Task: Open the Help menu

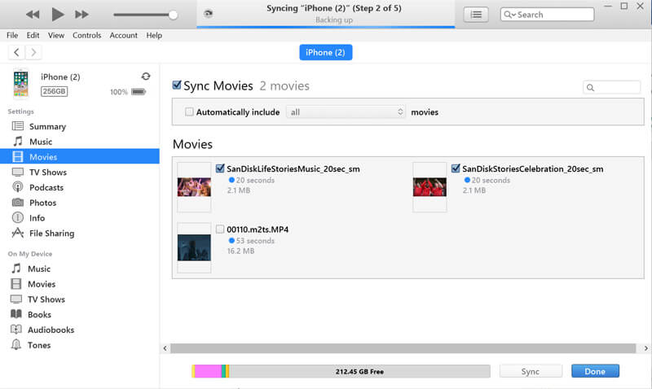Action: 154,35
